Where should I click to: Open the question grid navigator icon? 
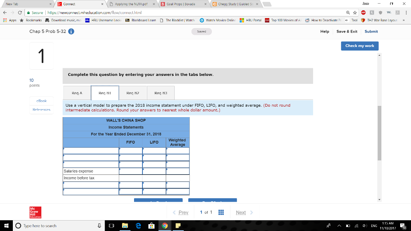[x=221, y=213]
